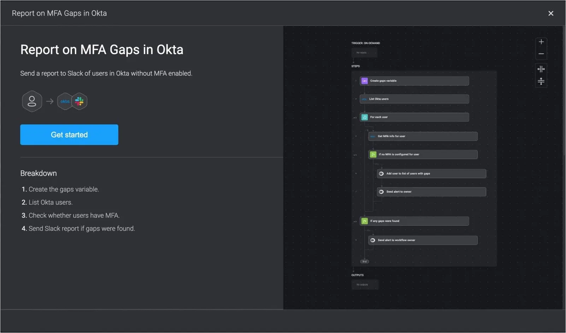Select the Create gaps variable step
The height and width of the screenshot is (333, 566).
point(414,81)
